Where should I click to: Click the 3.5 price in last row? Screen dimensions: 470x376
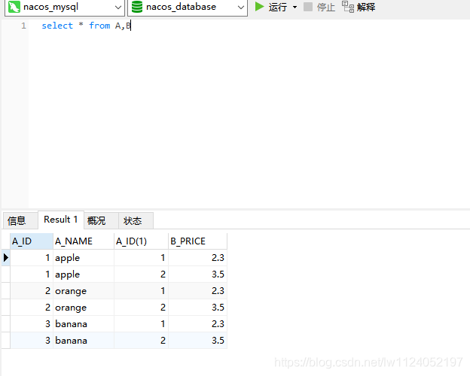click(197, 341)
